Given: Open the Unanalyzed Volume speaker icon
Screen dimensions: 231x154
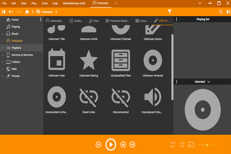Looking at the screenshot, I should coord(153,97).
